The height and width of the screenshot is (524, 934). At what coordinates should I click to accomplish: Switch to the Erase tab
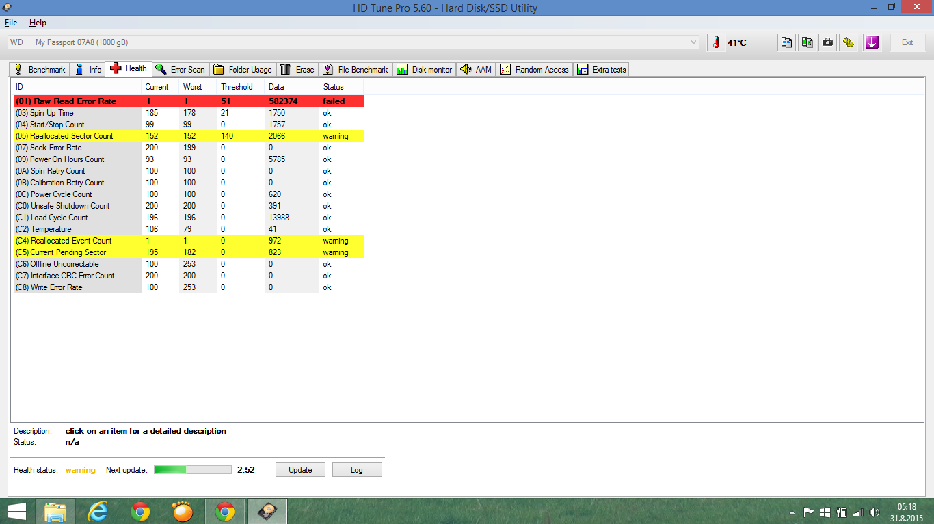point(297,69)
